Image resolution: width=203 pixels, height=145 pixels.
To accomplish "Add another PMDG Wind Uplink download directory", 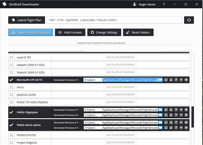I will click(x=186, y=123).
